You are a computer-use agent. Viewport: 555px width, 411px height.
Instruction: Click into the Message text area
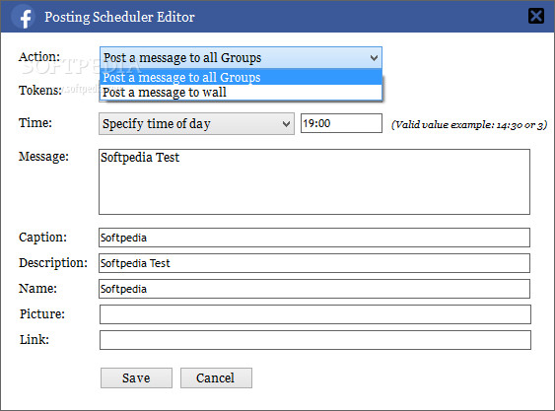314,181
